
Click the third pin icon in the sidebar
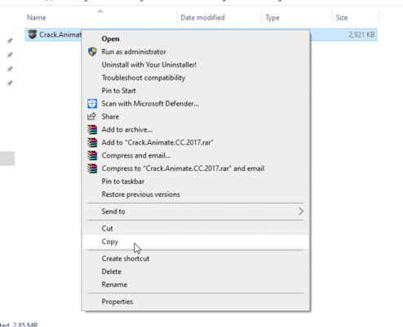10,69
